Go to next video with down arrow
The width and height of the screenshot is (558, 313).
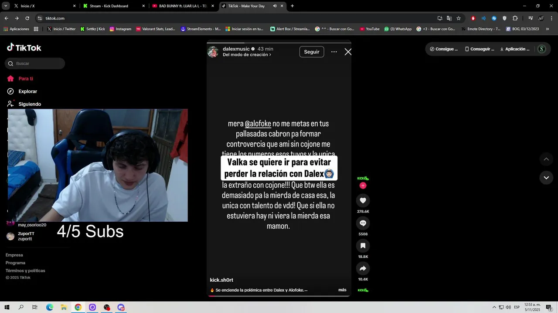click(546, 177)
